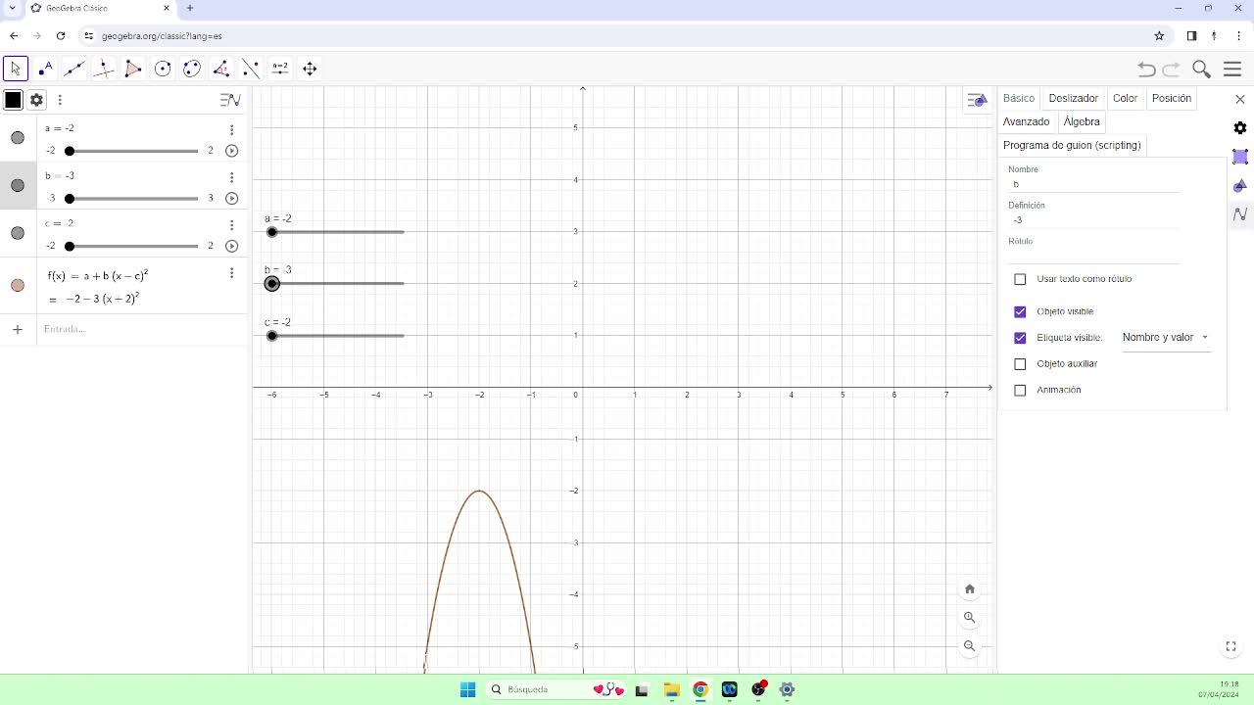Play animation for slider b

[x=231, y=198]
